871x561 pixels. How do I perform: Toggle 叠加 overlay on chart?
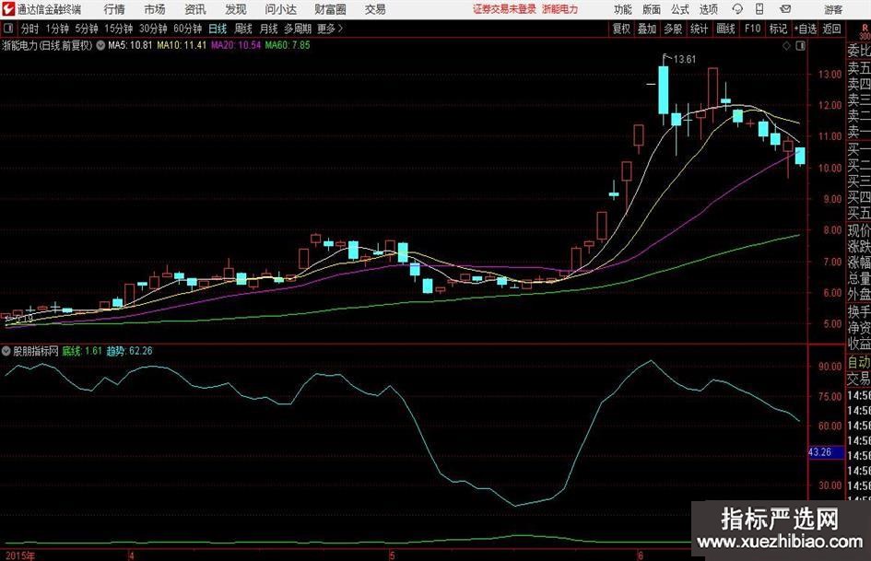click(x=647, y=29)
